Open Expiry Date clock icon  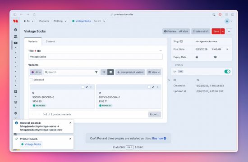click(x=215, y=57)
